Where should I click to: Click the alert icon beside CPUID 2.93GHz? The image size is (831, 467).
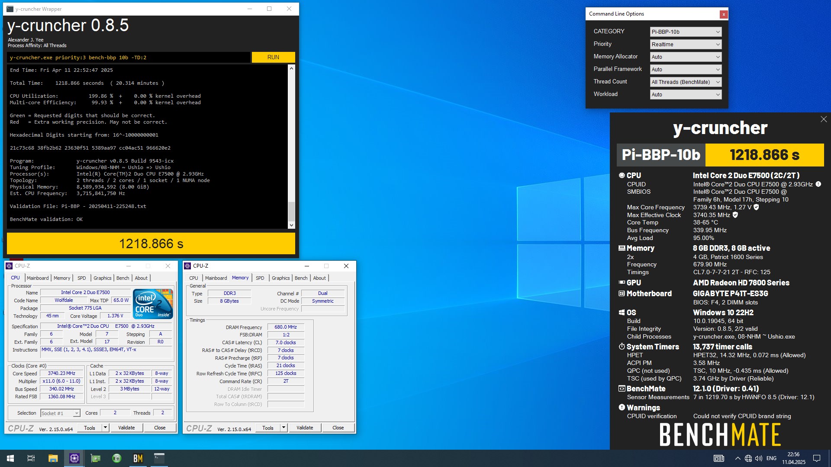(818, 184)
